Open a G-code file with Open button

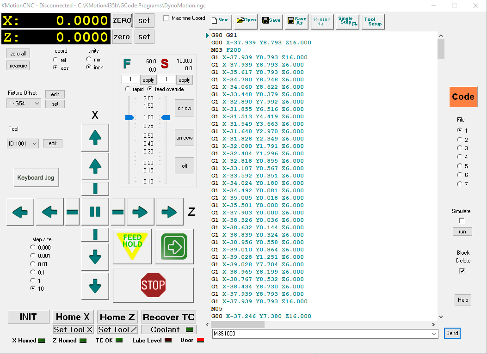(246, 20)
